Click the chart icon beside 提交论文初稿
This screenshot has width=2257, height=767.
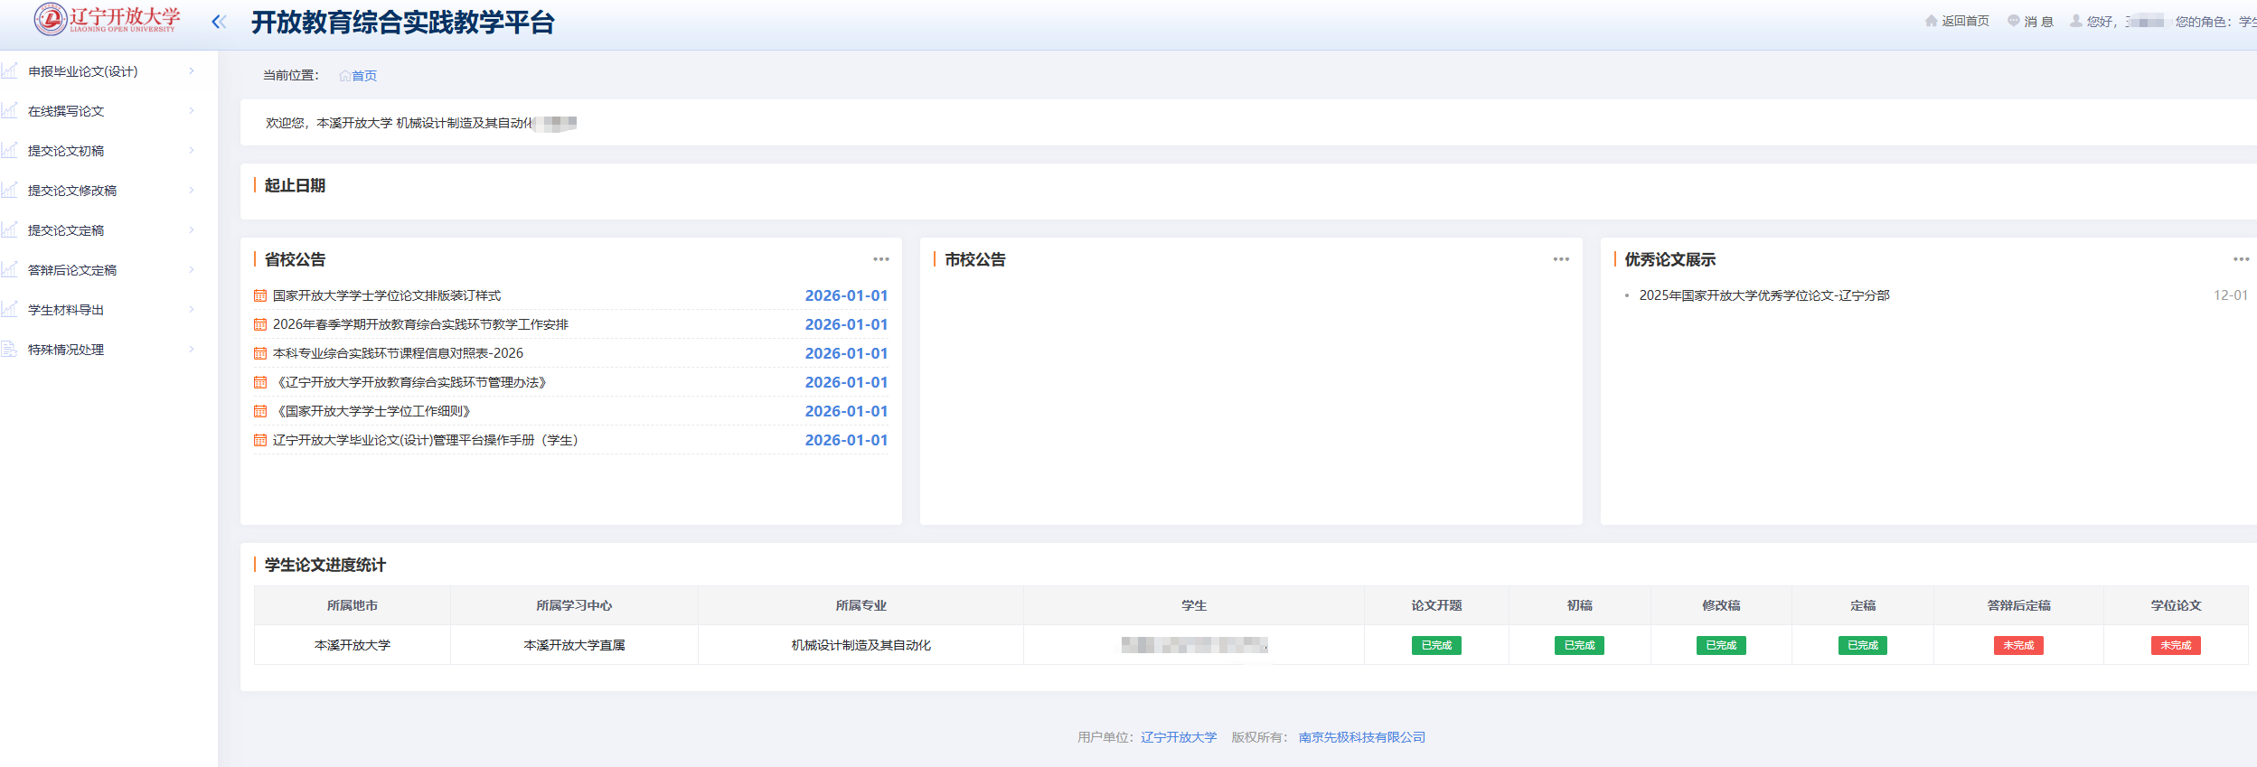9,150
